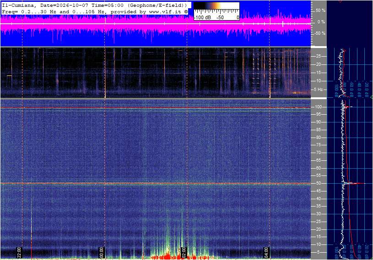Click the 80 Hz label on the lower axis

tap(318, 138)
